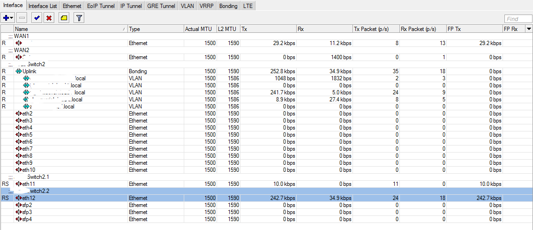The height and width of the screenshot is (230, 533).
Task: Add a comment using the yellow note icon
Action: coord(64,18)
